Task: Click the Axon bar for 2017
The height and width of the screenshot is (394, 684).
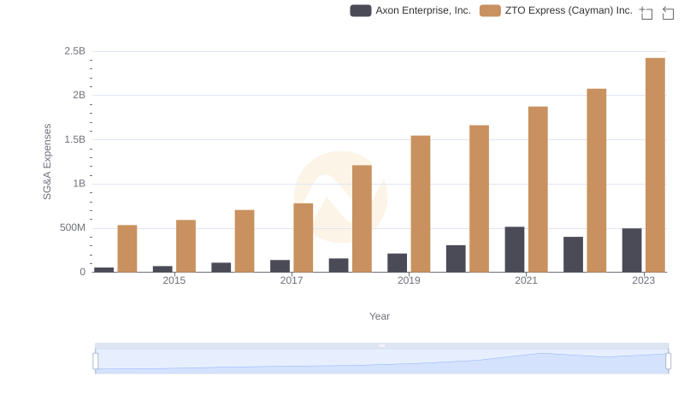Action: [280, 267]
